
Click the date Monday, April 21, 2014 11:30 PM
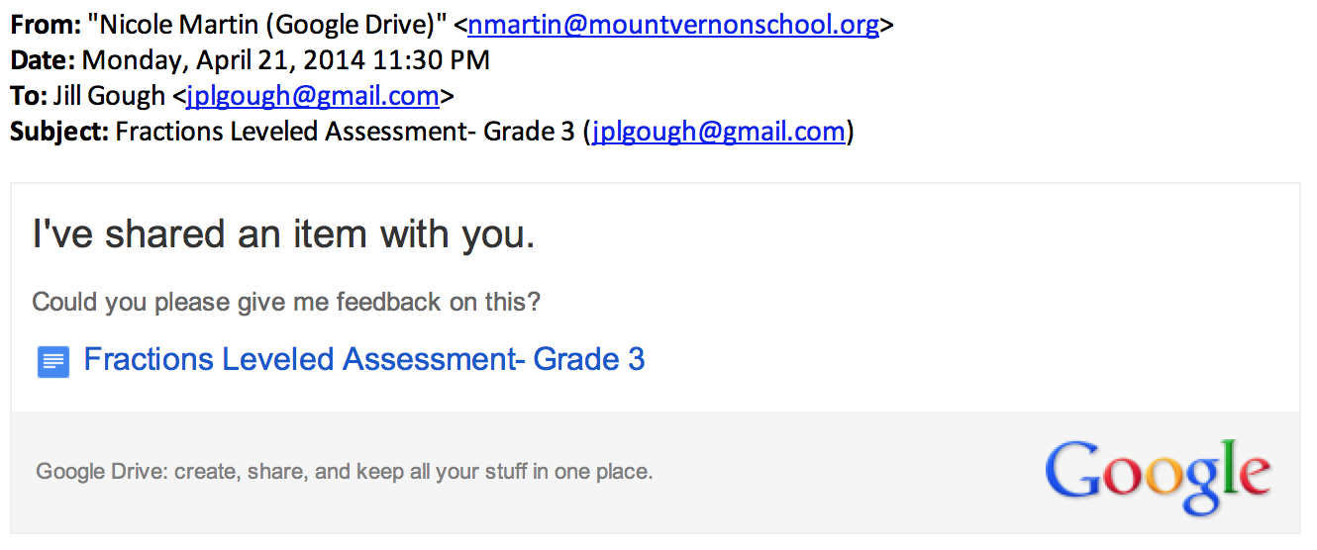[285, 60]
